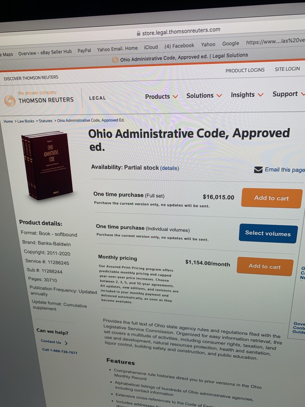Open availability details link
This screenshot has height=407, width=305.
(169, 168)
